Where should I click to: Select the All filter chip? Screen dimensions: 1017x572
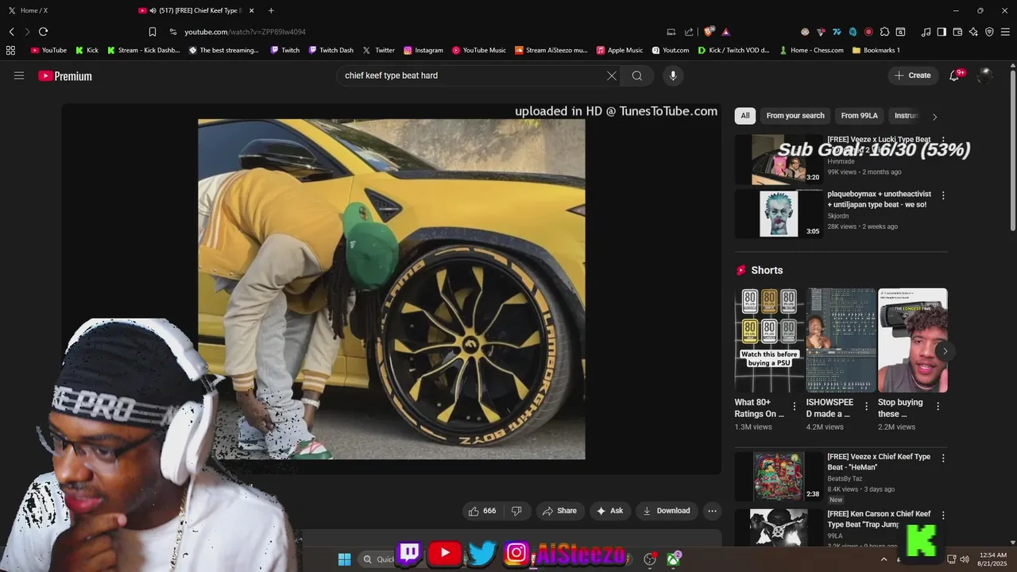coord(745,115)
